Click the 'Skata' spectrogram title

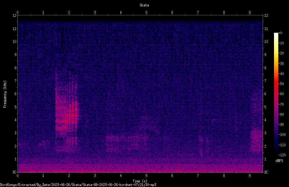144,5
